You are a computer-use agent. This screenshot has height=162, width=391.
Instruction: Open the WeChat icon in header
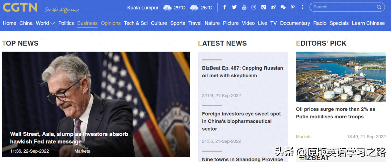[x=283, y=7]
